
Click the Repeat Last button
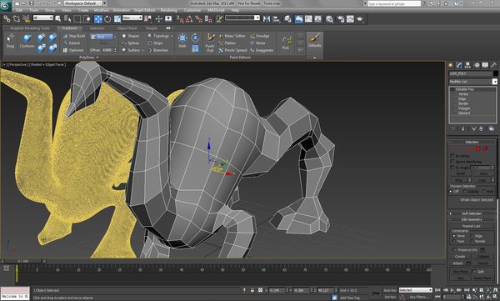point(472,226)
